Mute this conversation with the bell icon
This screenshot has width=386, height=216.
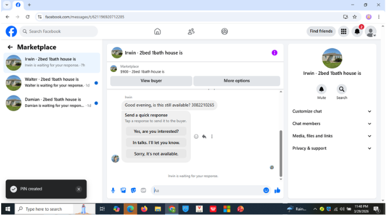pos(321,89)
